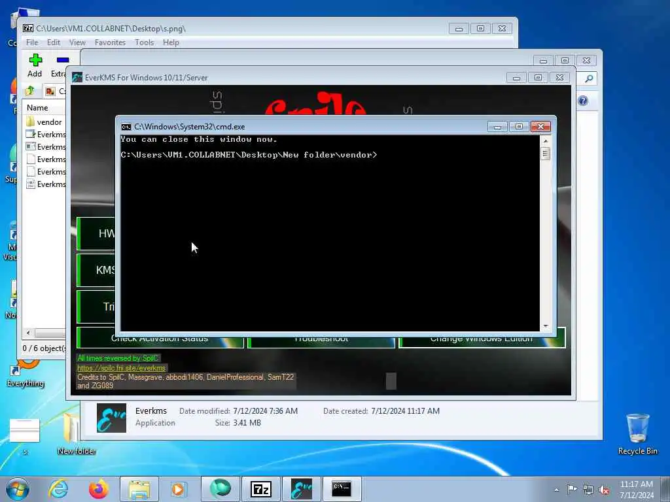The width and height of the screenshot is (670, 502).
Task: Select the Recycle Bin desktop icon
Action: tap(637, 434)
